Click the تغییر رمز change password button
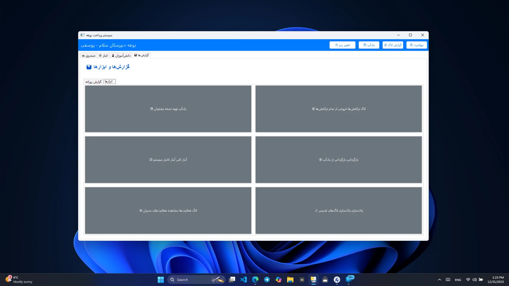This screenshot has height=286, width=509. (342, 45)
